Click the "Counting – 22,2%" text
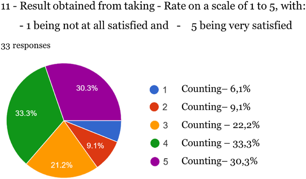This screenshot has width=306, height=179. click(x=220, y=125)
